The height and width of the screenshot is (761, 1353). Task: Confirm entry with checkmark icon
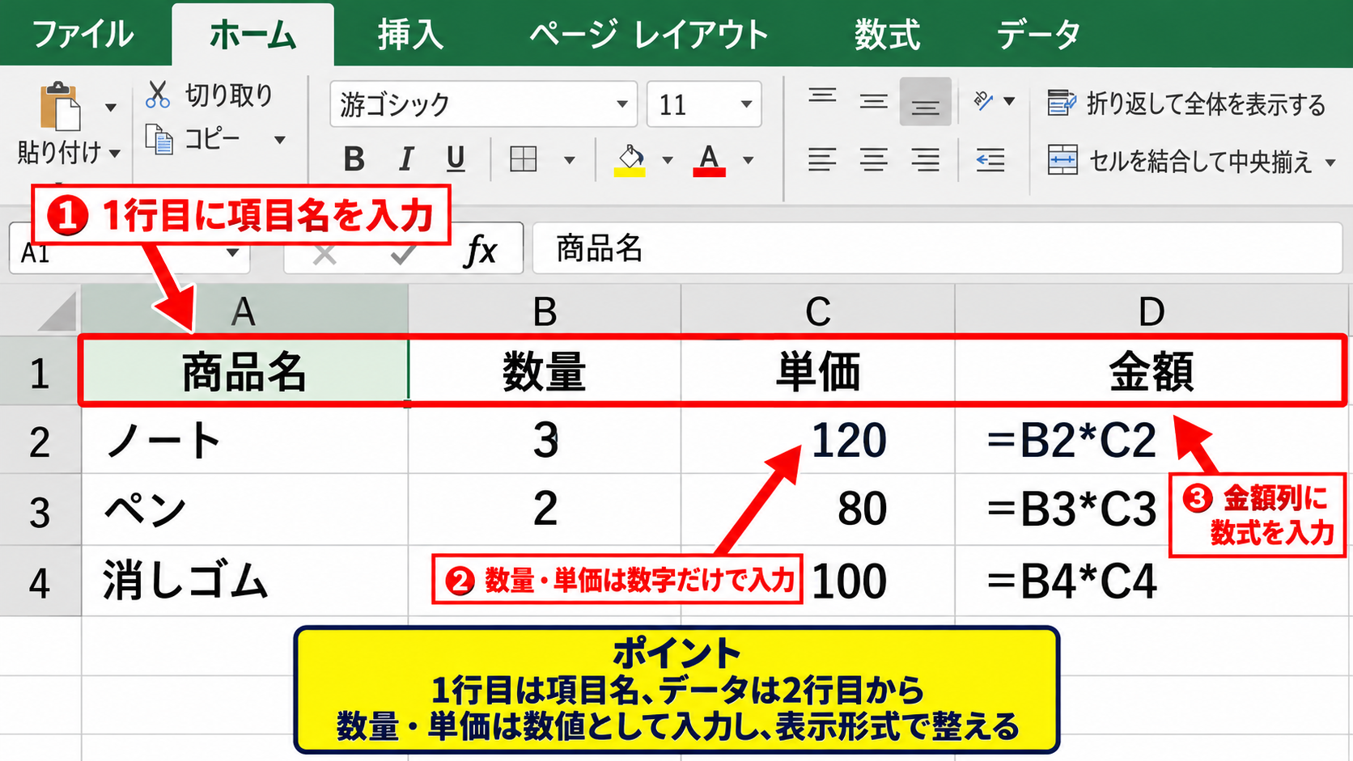pos(403,255)
